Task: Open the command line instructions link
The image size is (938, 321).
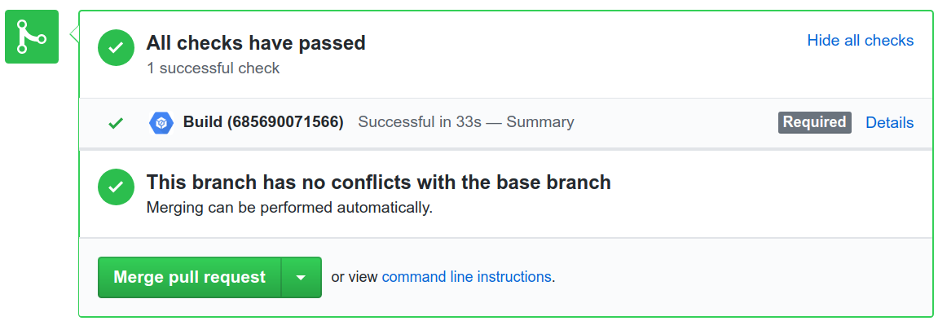Action: click(467, 277)
